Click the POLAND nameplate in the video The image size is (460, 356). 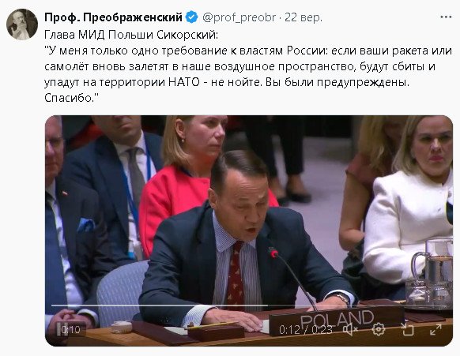337,318
